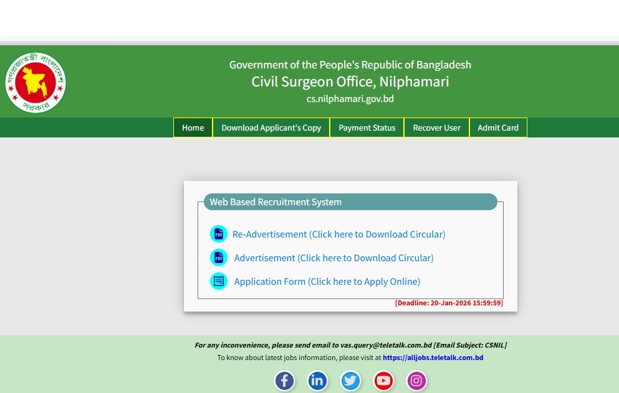Visit the alljobs.teletalk.com.bd link

point(433,358)
